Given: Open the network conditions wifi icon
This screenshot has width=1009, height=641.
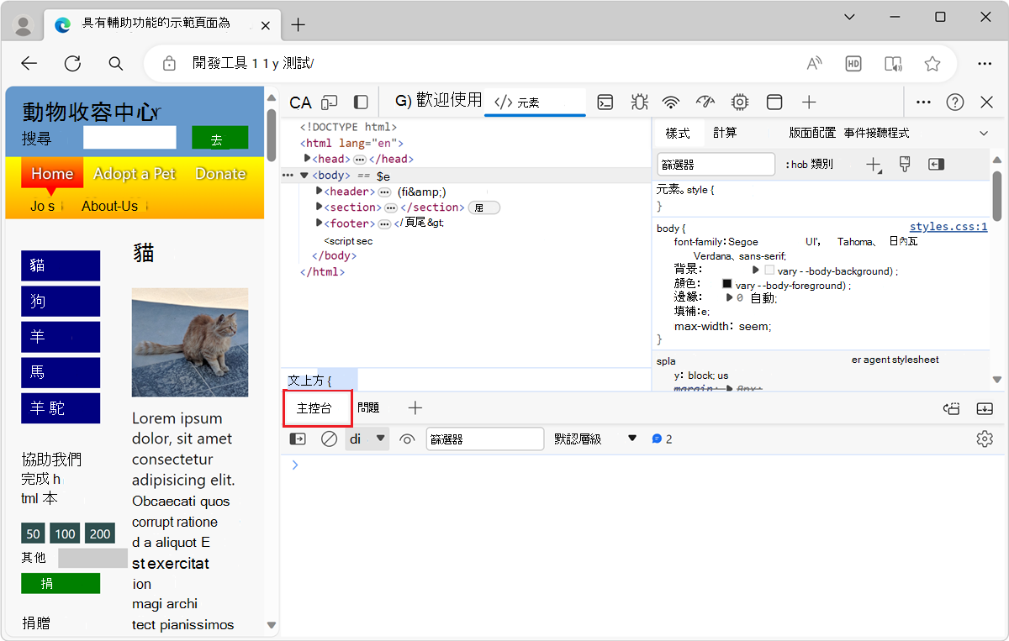Looking at the screenshot, I should pos(670,102).
